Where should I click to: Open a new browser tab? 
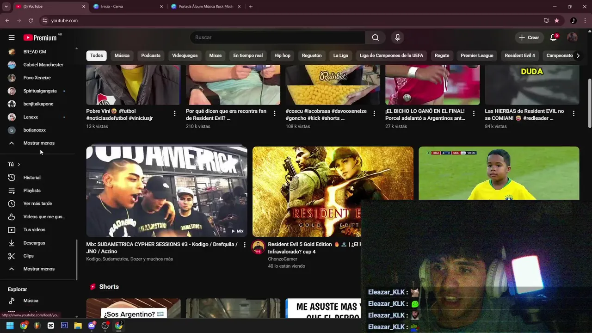tap(251, 6)
